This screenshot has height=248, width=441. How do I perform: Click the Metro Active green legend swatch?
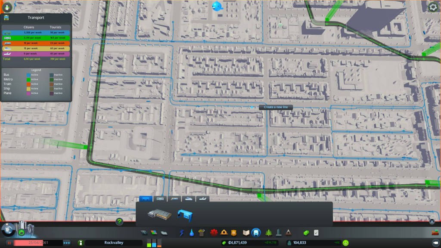pyautogui.click(x=28, y=80)
